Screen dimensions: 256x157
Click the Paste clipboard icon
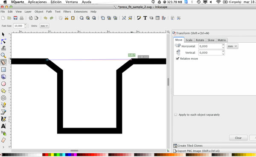(x=73, y=18)
